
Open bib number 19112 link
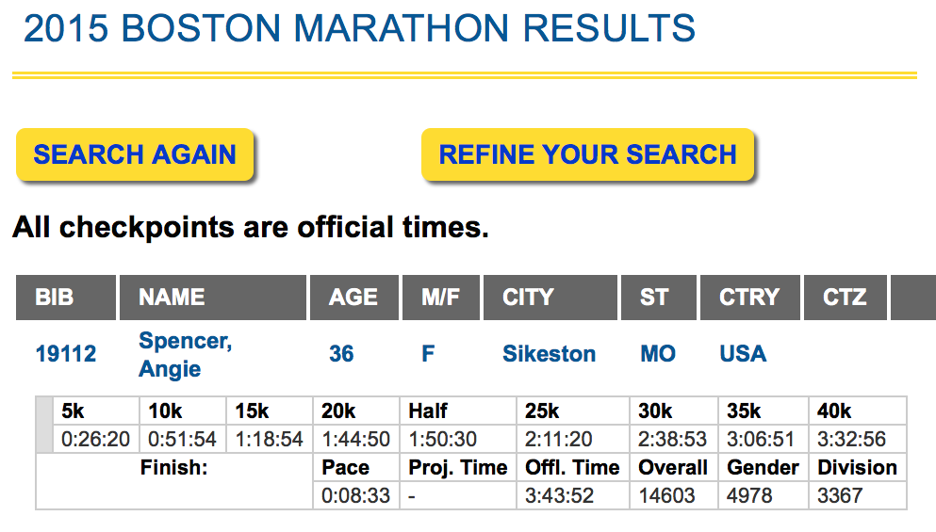point(66,354)
